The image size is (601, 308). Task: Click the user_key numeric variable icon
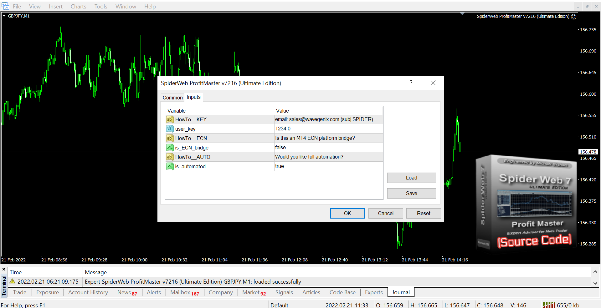[170, 129]
